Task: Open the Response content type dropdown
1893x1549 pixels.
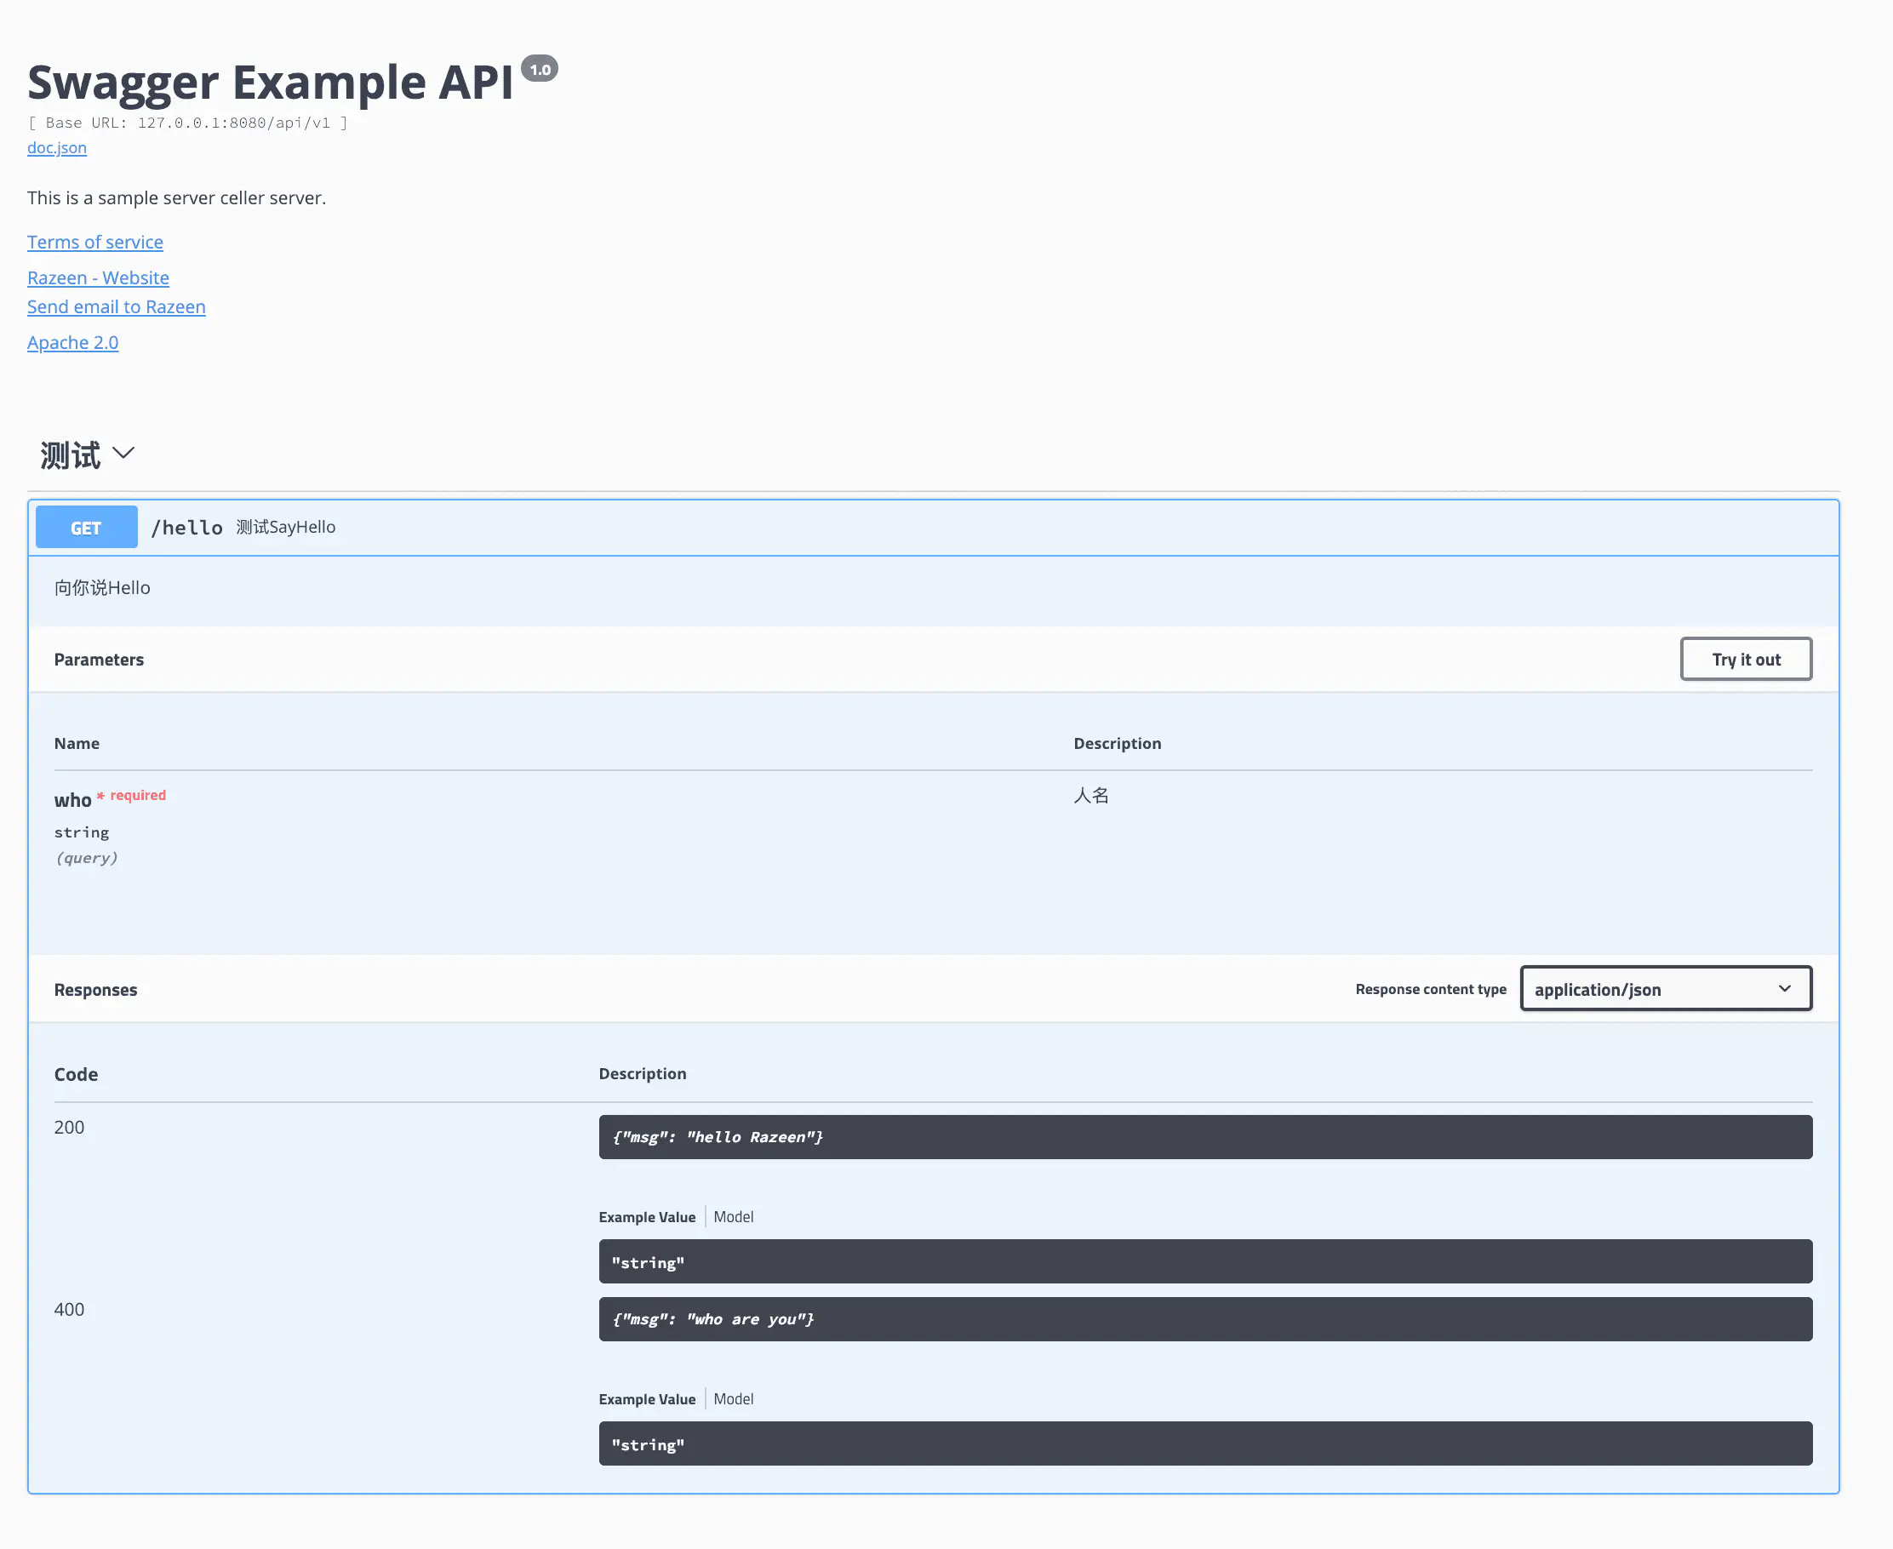Action: pos(1665,989)
